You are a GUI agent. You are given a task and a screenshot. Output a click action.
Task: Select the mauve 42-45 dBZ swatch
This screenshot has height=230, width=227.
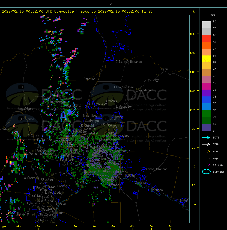pyautogui.click(x=206, y=79)
